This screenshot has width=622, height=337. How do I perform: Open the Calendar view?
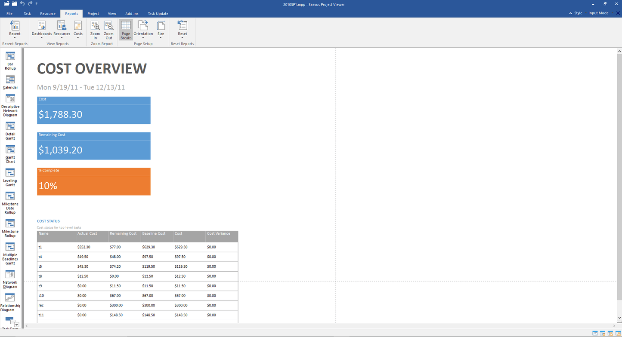point(10,82)
